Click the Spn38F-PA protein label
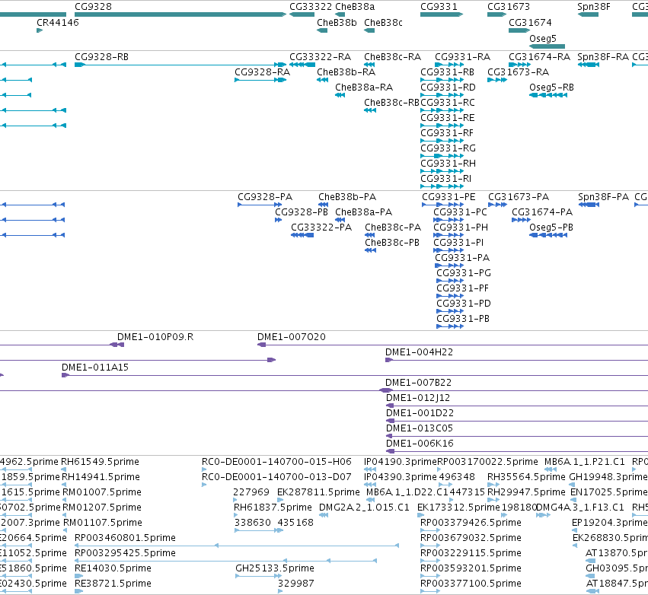This screenshot has width=648, height=595. [603, 197]
